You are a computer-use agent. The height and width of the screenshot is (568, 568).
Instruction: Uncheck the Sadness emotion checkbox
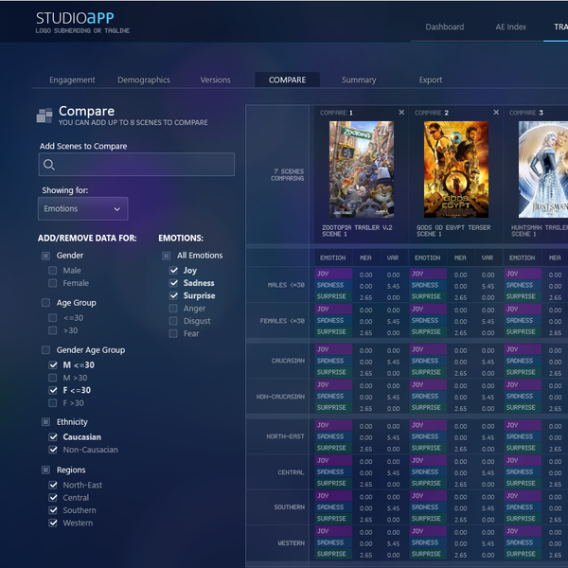click(x=173, y=283)
